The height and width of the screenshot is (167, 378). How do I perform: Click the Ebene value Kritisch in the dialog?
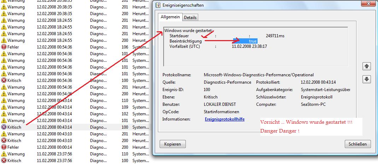coord(211,97)
